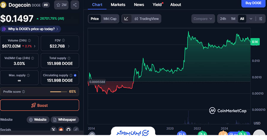Click the 3.03% Vol/Mkt Cap value
The height and width of the screenshot is (140, 267).
coord(19,64)
